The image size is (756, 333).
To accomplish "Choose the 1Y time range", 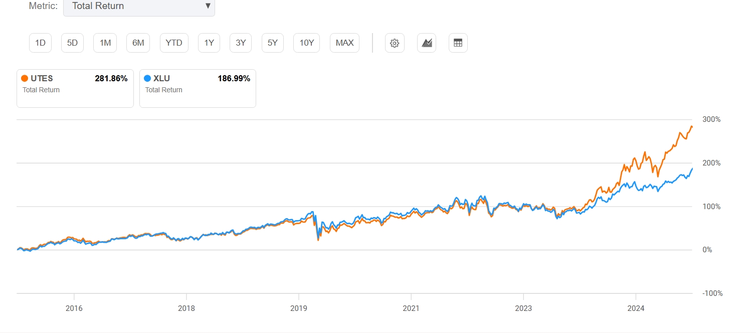I will click(209, 43).
